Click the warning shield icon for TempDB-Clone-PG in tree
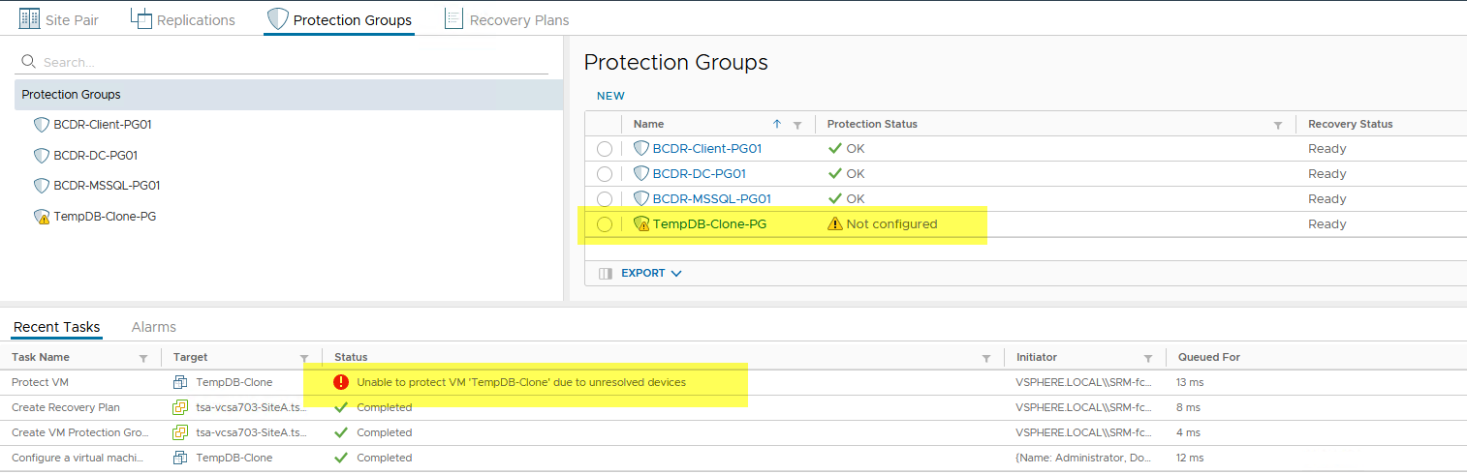 (x=41, y=217)
